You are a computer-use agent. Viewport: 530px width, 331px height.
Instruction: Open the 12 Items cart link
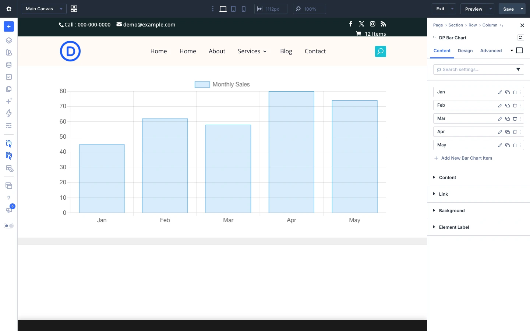[x=371, y=34]
